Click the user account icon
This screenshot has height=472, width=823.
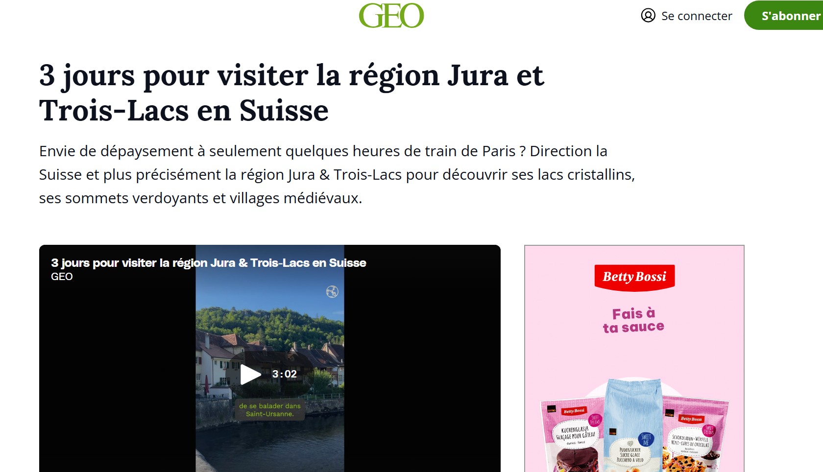coord(648,16)
